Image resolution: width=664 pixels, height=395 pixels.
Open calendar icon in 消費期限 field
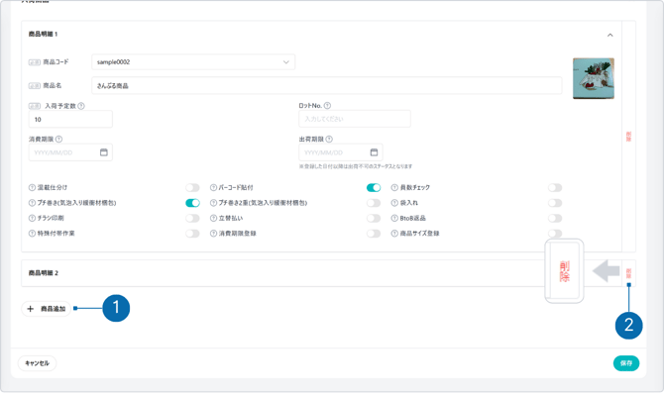pyautogui.click(x=104, y=152)
